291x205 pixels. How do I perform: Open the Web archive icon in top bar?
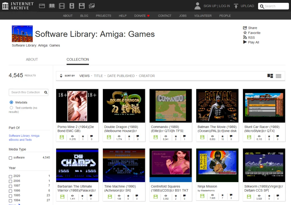pyautogui.click(x=42, y=6)
